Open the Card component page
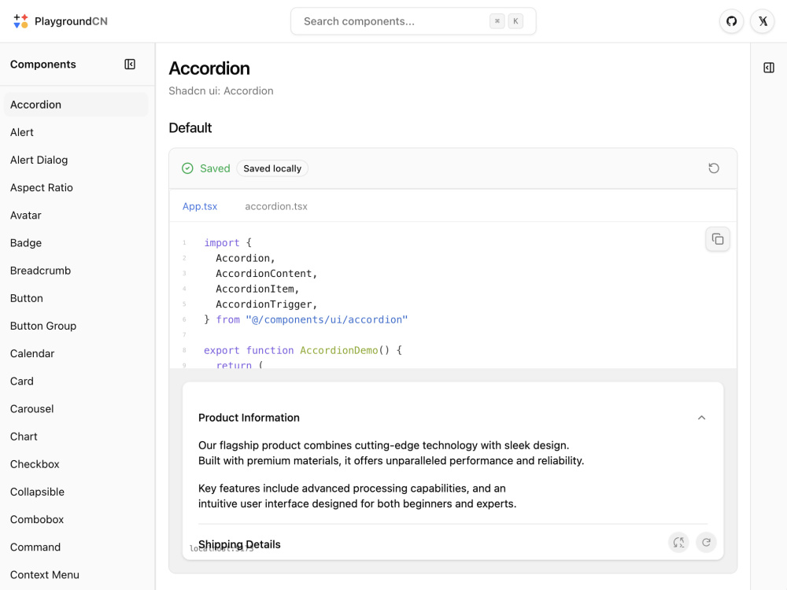Viewport: 787px width, 590px height. click(76, 382)
